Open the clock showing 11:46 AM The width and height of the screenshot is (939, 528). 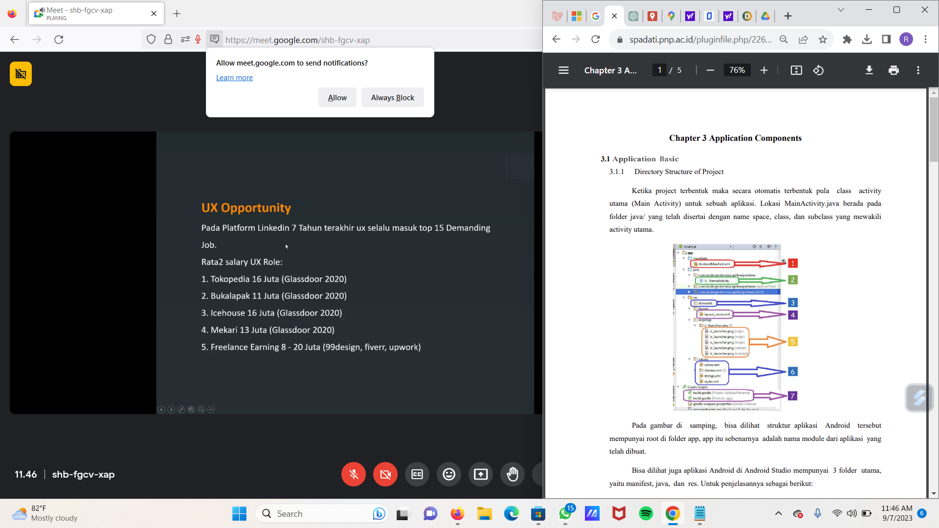(897, 514)
